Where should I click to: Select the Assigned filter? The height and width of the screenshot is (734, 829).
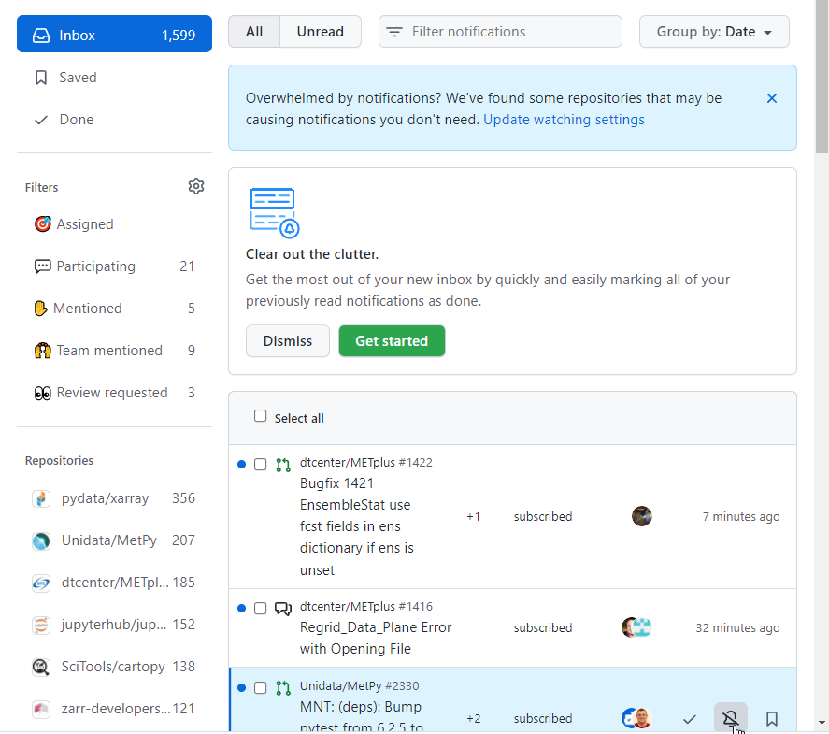click(x=83, y=223)
